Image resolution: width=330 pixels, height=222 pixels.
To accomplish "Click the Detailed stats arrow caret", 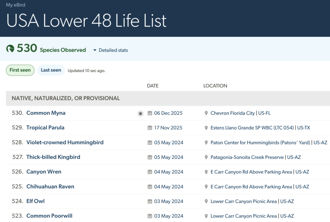I will coord(95,50).
